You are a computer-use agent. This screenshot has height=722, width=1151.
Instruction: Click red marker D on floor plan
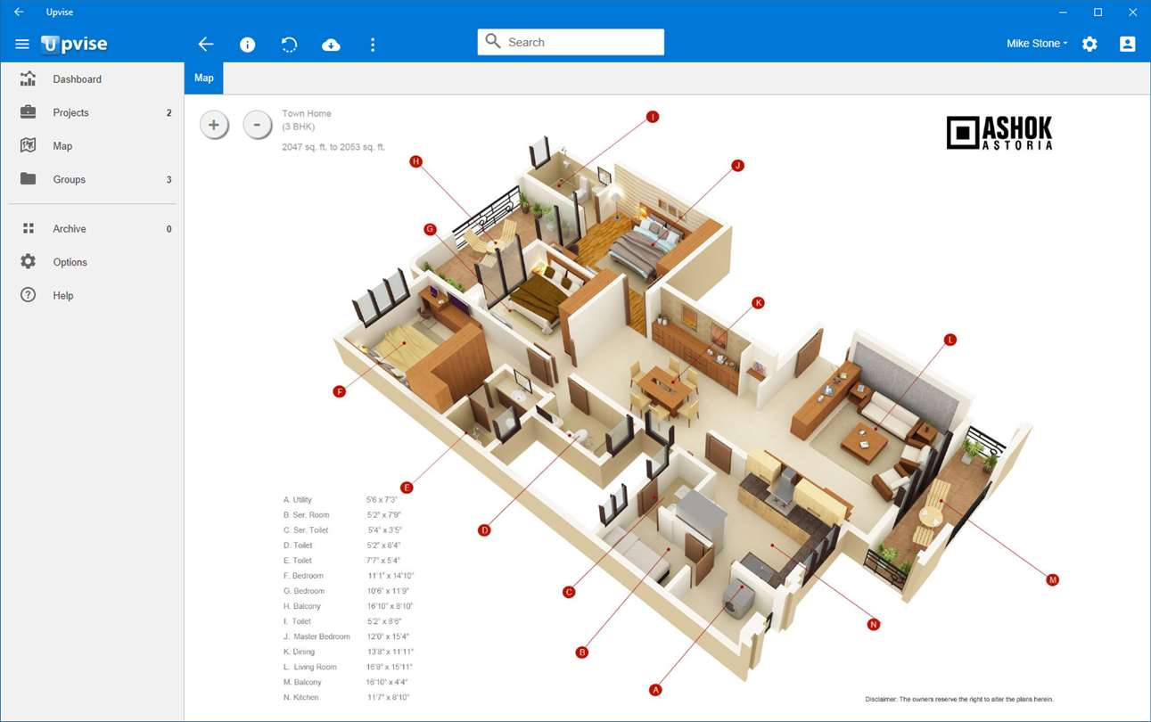point(484,530)
